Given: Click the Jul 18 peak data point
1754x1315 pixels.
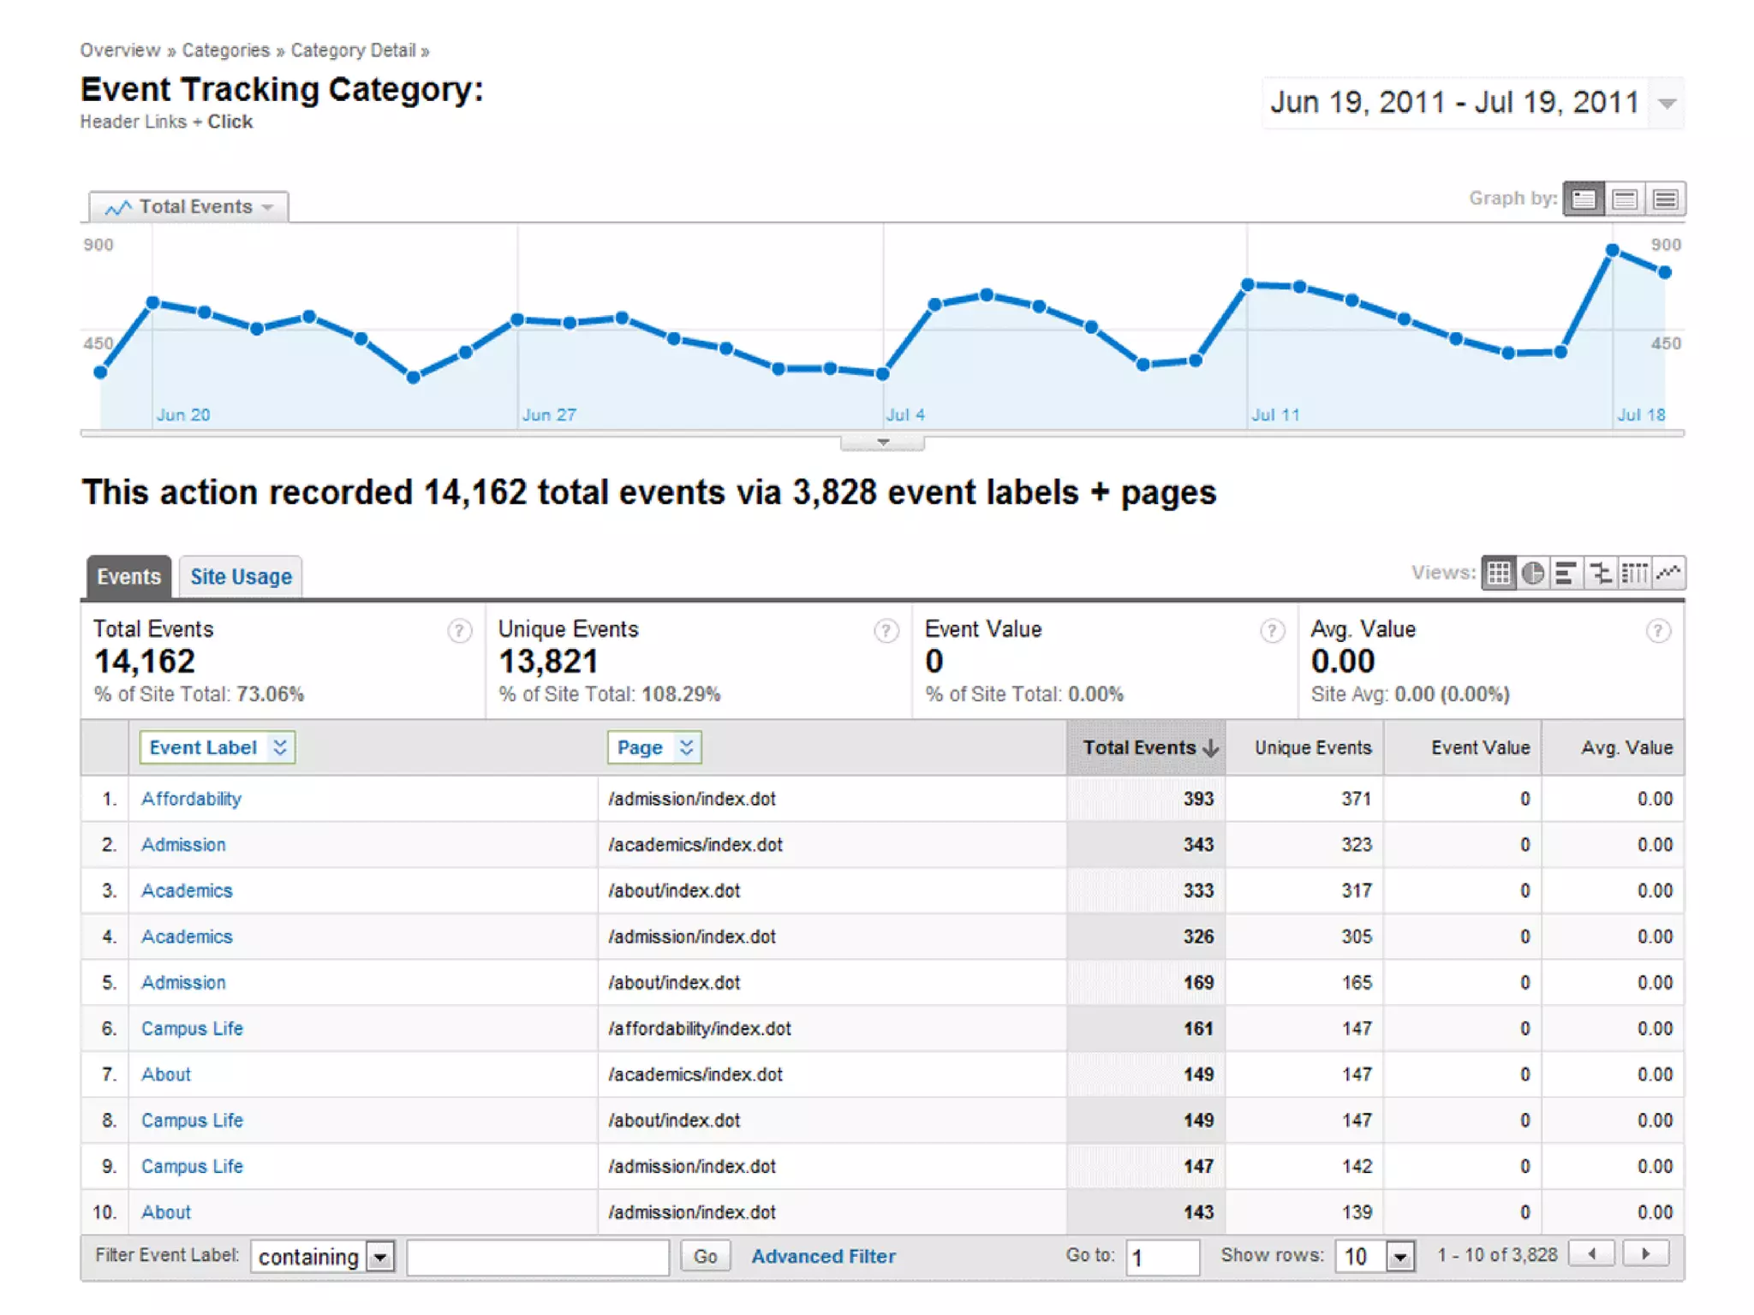Looking at the screenshot, I should 1613,250.
